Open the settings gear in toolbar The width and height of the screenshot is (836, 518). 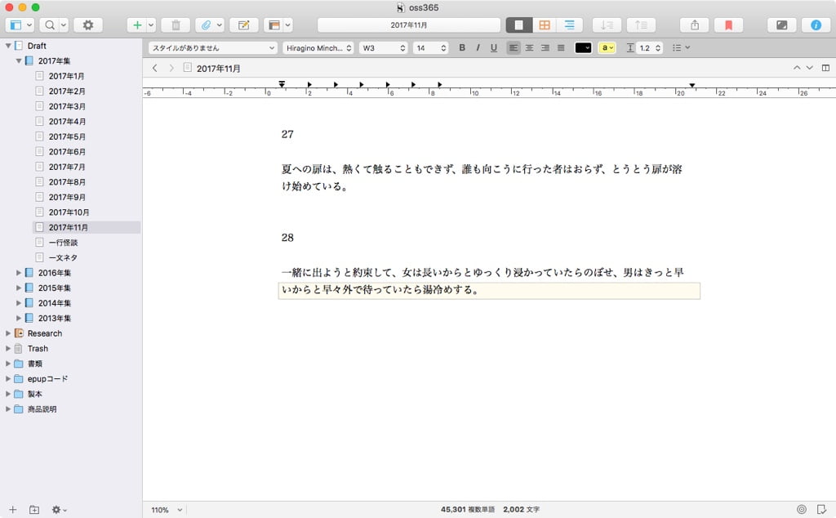[x=88, y=25]
